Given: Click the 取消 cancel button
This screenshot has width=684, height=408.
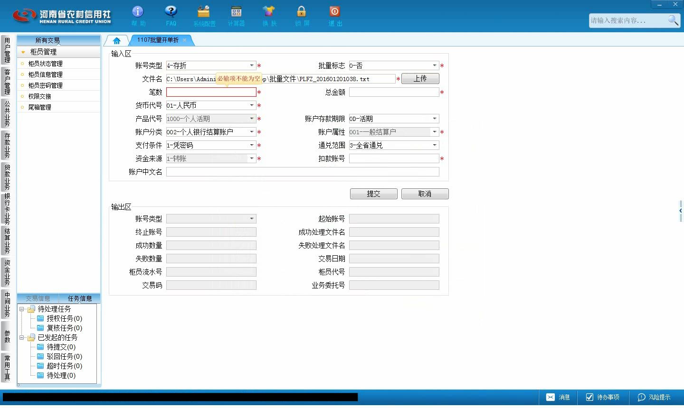Looking at the screenshot, I should 425,194.
